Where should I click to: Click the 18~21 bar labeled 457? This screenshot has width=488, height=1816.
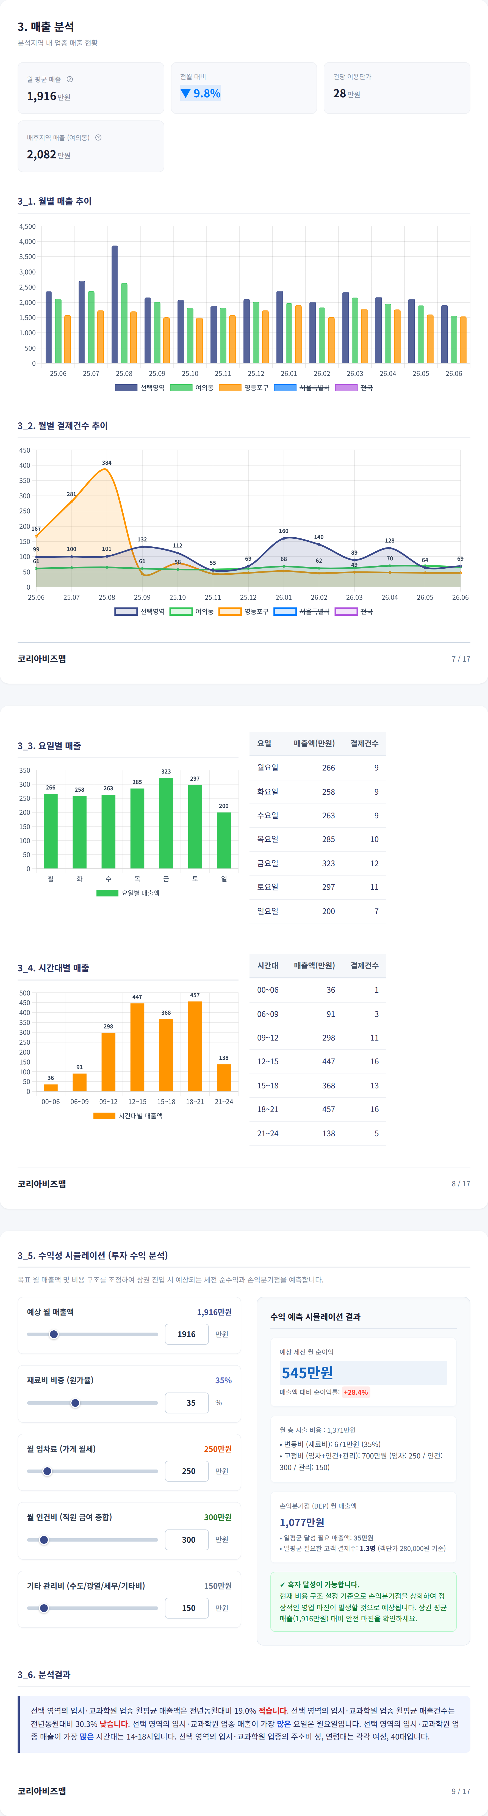click(195, 1046)
